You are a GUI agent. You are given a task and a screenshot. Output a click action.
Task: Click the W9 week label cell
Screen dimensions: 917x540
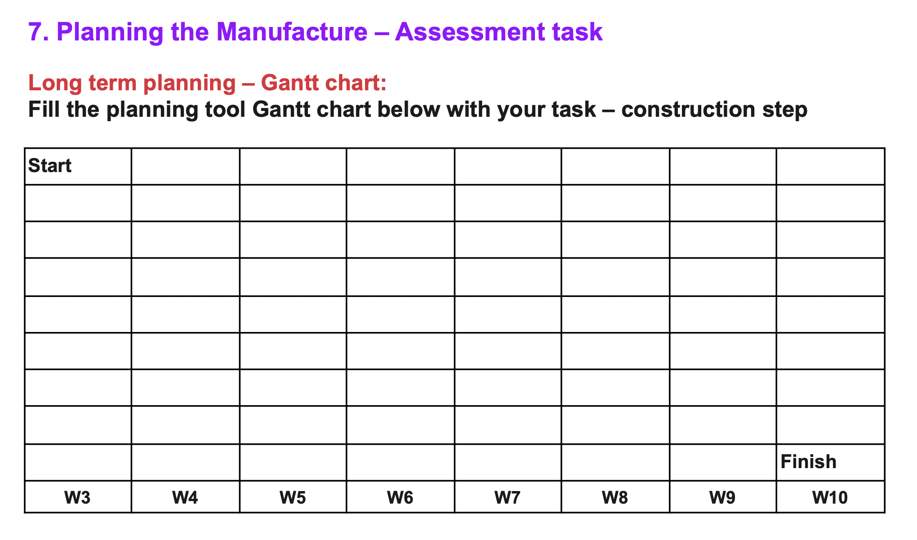(x=722, y=497)
